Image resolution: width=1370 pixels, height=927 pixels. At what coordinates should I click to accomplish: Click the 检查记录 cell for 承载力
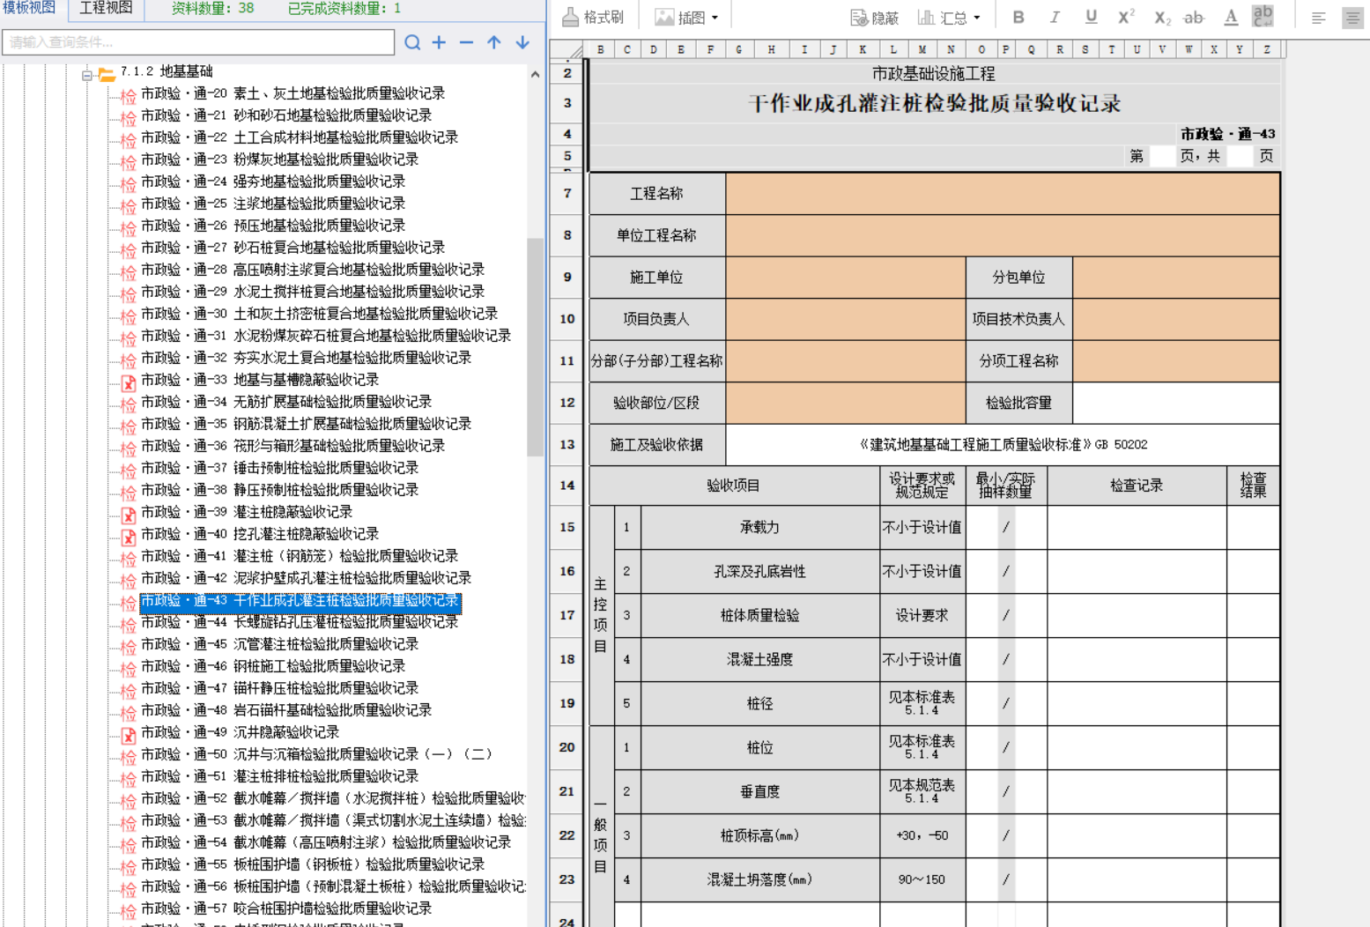pos(1137,527)
